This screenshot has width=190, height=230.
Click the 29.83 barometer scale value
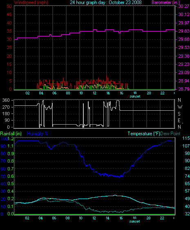coord(184,31)
